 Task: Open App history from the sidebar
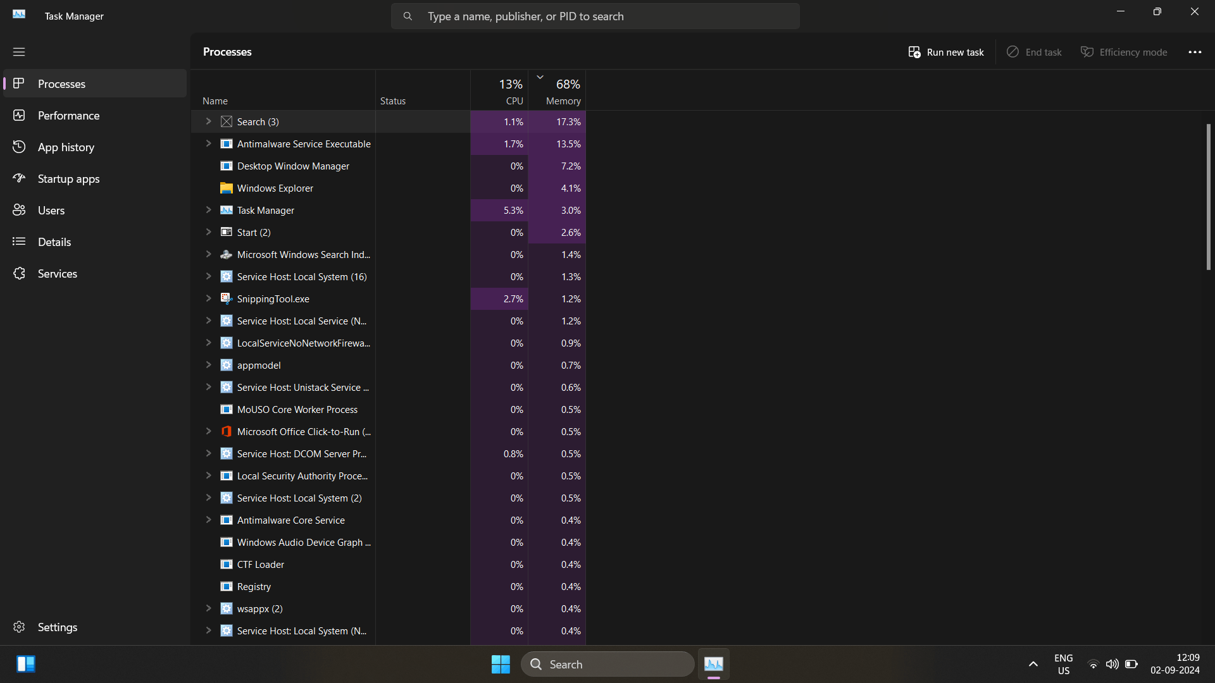click(66, 147)
